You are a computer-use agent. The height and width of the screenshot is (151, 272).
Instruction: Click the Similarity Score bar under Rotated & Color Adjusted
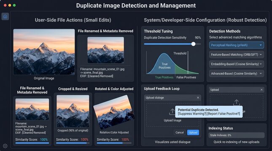[114, 143]
